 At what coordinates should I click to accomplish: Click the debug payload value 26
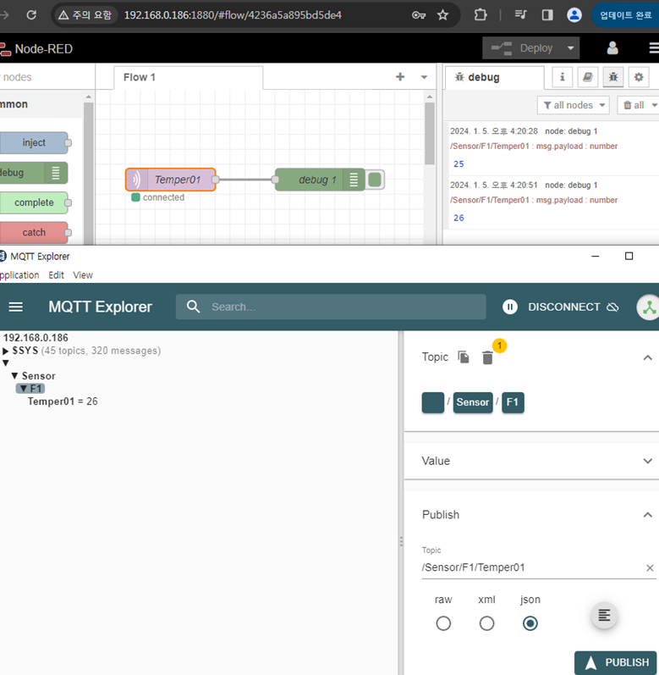pyautogui.click(x=459, y=218)
